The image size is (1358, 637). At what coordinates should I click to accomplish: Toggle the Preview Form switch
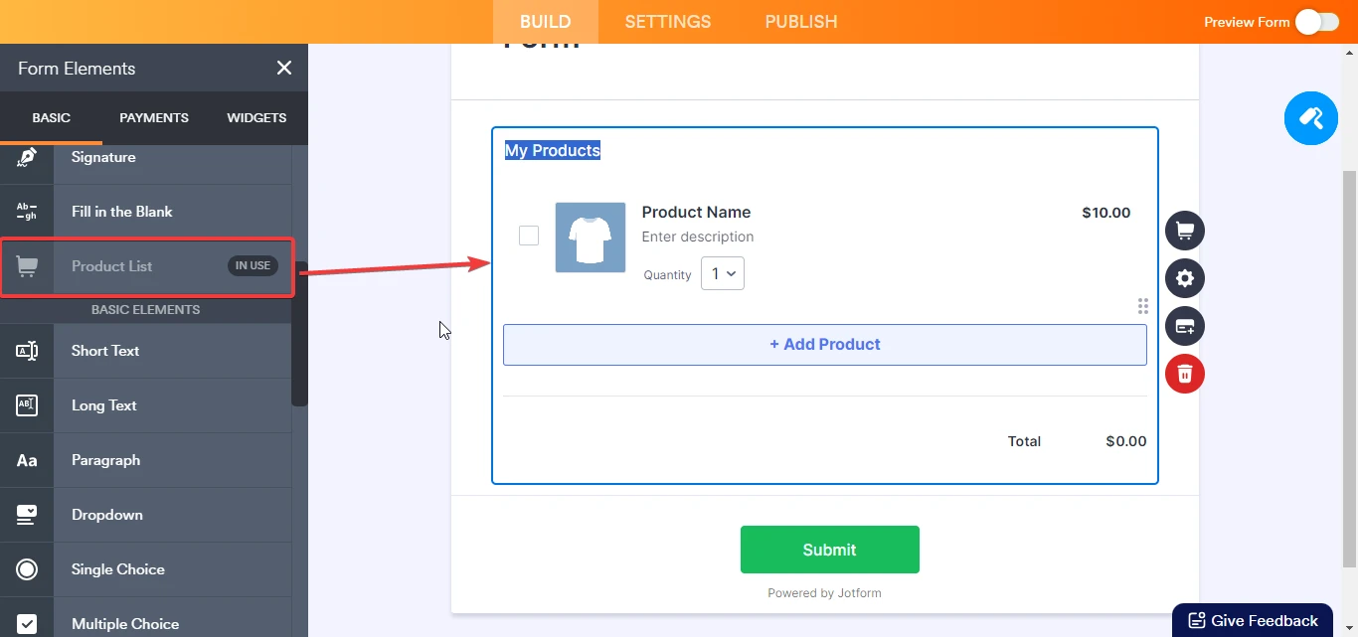(1315, 21)
